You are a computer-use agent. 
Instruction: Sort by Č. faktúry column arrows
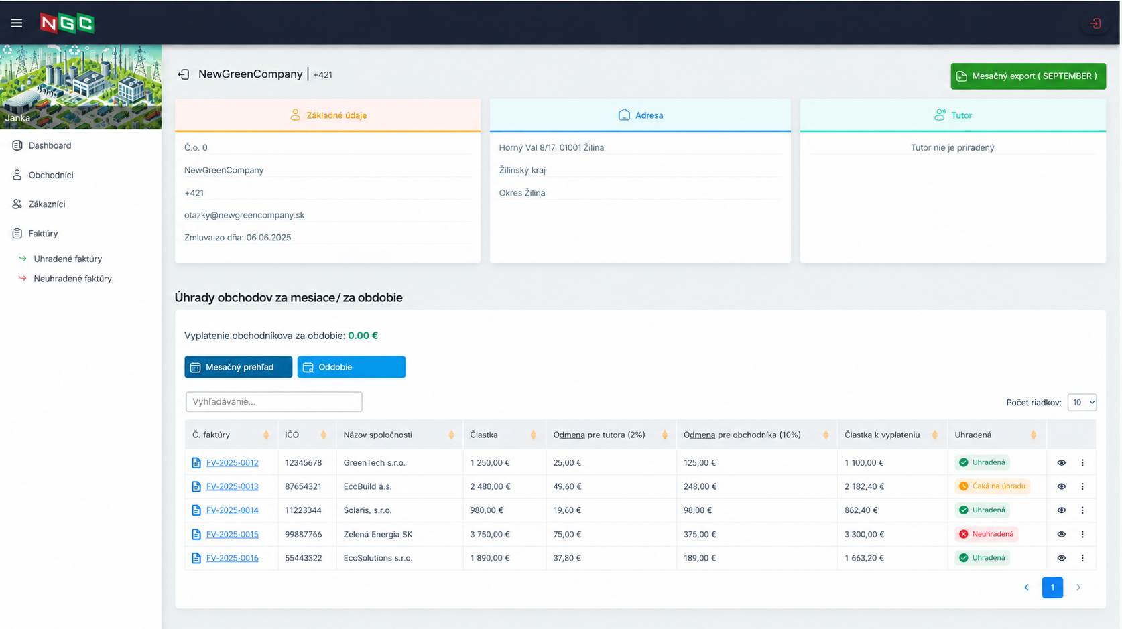coord(266,435)
